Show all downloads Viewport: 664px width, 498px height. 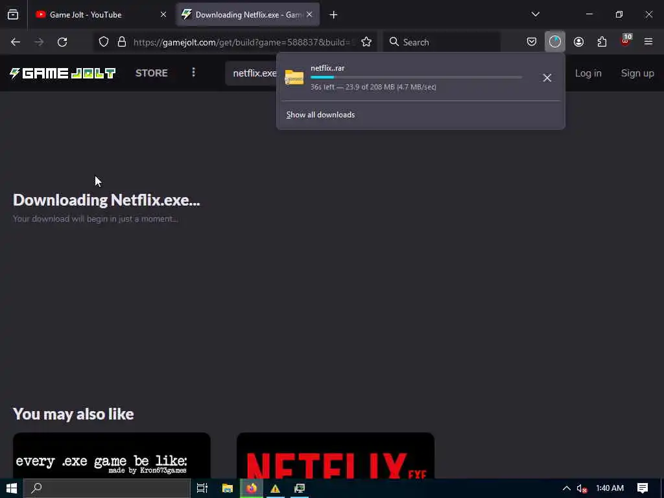point(320,115)
